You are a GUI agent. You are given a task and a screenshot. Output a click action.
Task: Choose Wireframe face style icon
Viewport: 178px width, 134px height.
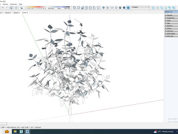(x=112, y=8)
